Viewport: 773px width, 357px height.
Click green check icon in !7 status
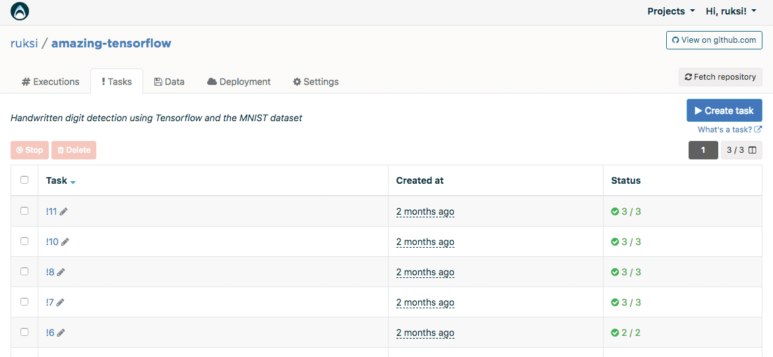[615, 302]
